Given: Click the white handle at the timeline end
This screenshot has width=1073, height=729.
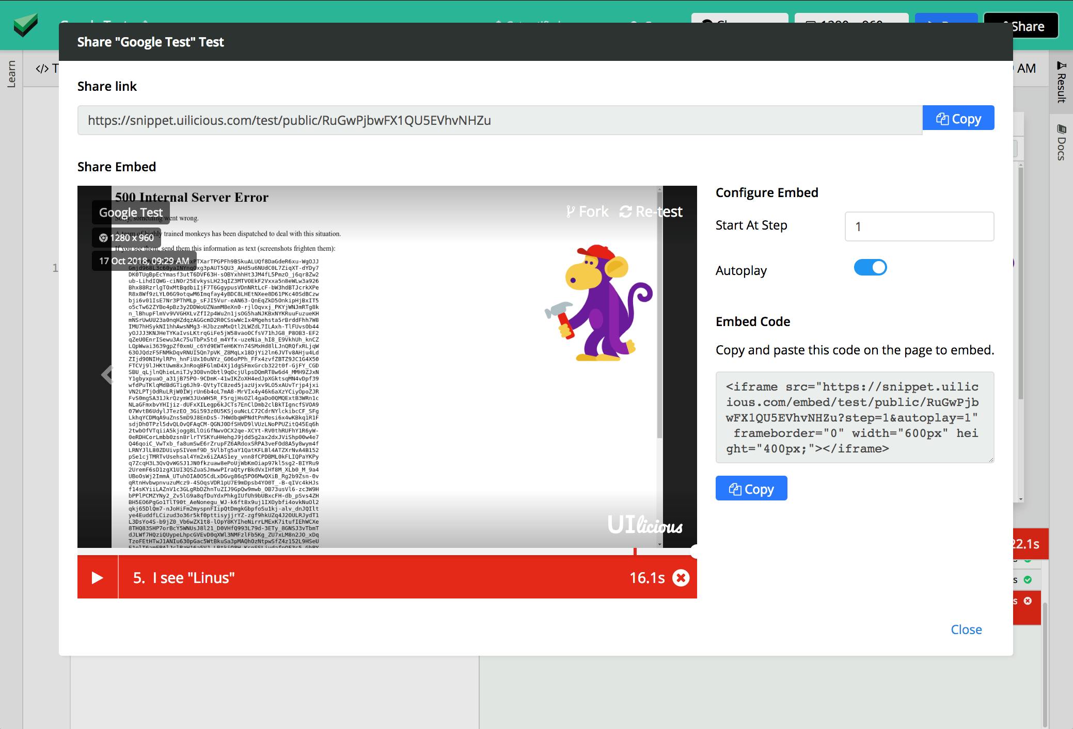Looking at the screenshot, I should coord(694,552).
